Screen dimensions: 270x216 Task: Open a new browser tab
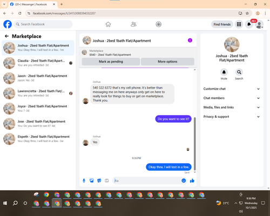[62, 4]
